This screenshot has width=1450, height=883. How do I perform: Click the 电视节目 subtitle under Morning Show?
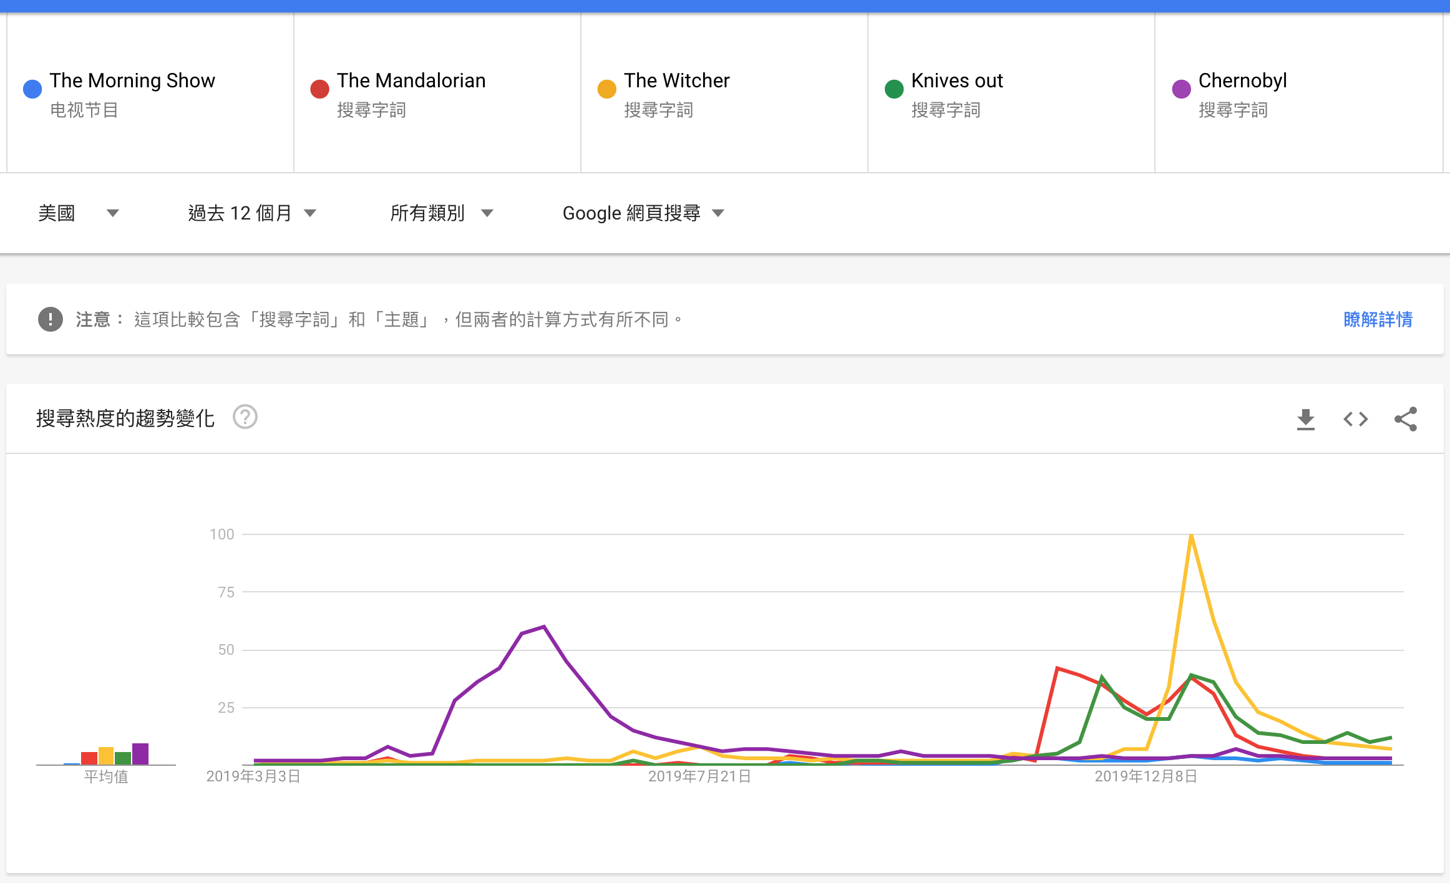pyautogui.click(x=84, y=110)
